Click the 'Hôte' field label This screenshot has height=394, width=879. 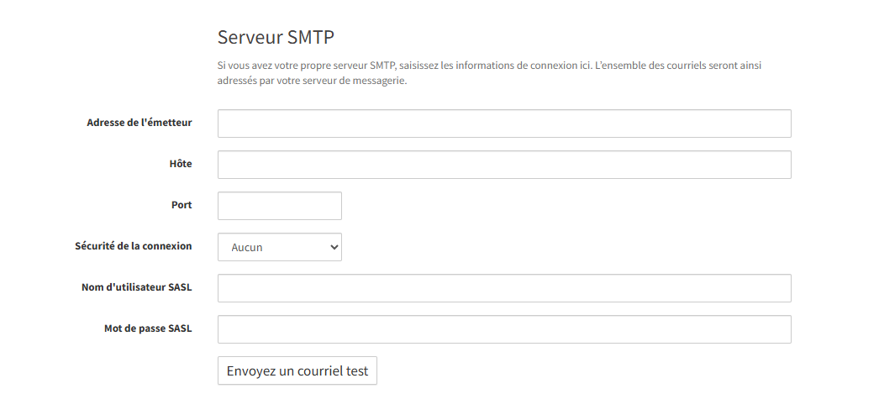click(x=180, y=164)
